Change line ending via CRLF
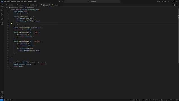Viewport: 179px width, 101px height. tap(150, 100)
